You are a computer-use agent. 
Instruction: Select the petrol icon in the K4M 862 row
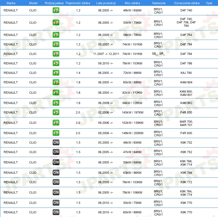tap(56, 103)
